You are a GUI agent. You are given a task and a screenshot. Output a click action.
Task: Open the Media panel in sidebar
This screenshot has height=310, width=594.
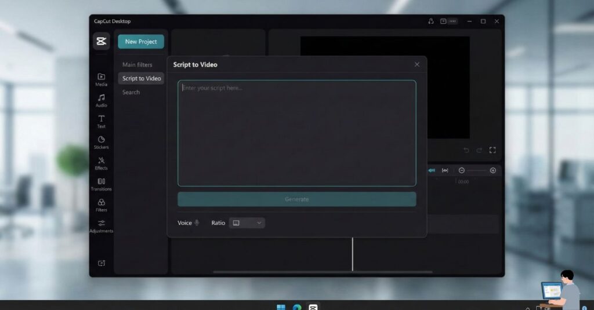coord(101,79)
